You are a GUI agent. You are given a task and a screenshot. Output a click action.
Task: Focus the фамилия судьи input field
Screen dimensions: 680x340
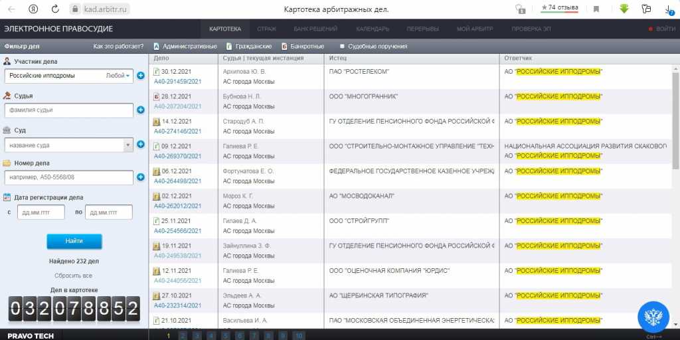point(69,110)
